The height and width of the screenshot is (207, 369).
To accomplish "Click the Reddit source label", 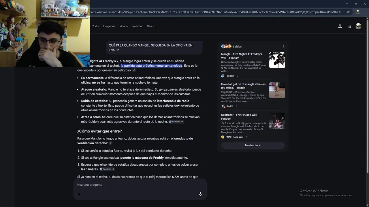I will point(230,106).
